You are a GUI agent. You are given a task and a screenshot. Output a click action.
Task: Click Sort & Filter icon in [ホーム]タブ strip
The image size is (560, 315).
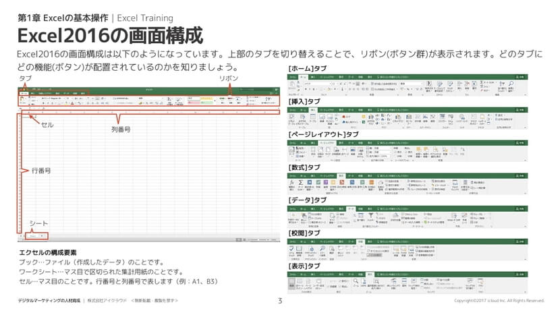pos(502,84)
